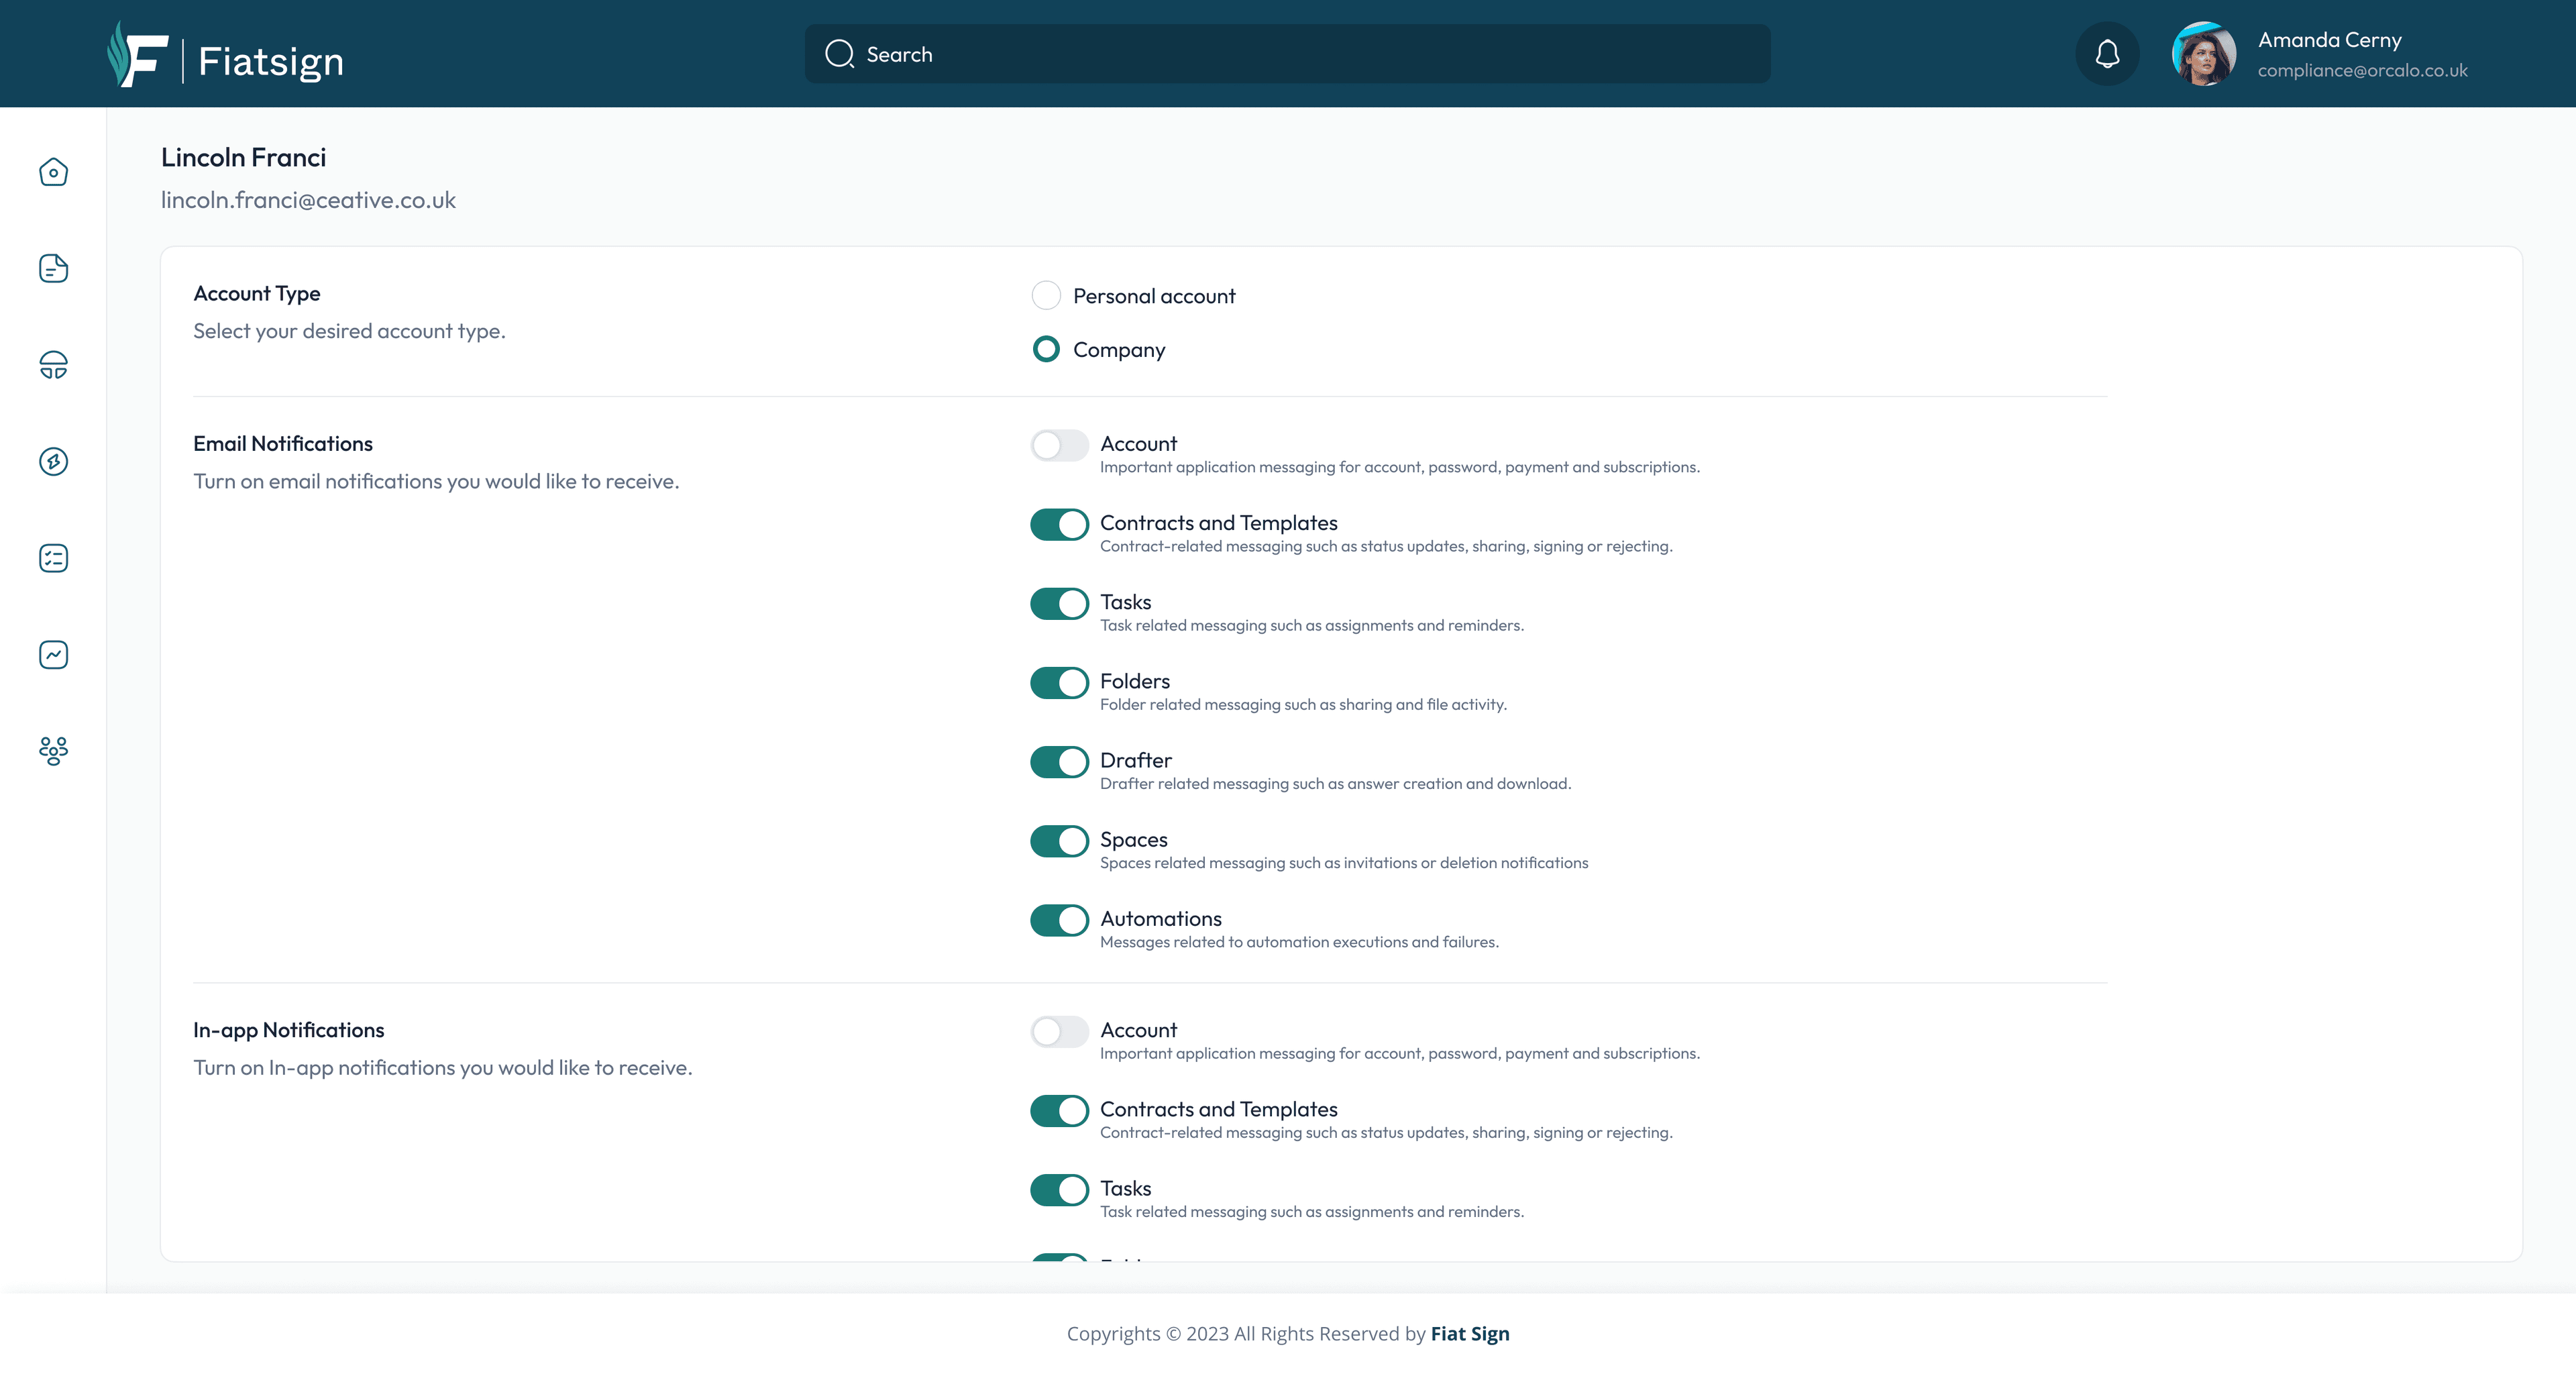The image size is (2576, 1374).
Task: Click the Fiat Sign footer link
Action: pos(1470,1333)
